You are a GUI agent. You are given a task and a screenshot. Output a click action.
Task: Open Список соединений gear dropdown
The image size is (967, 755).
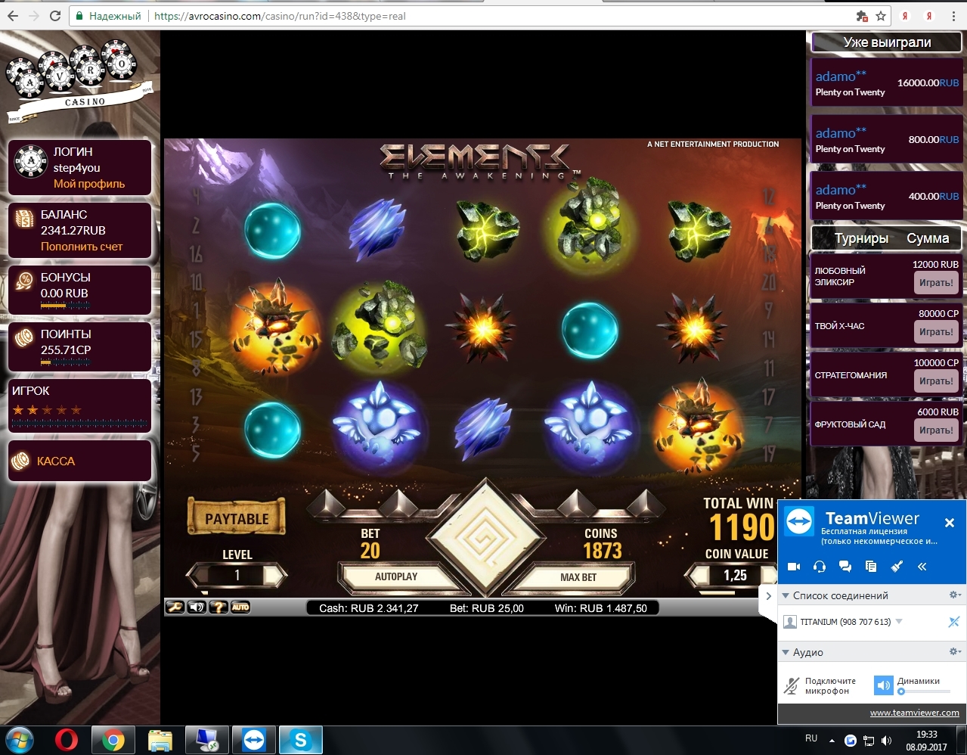(955, 595)
